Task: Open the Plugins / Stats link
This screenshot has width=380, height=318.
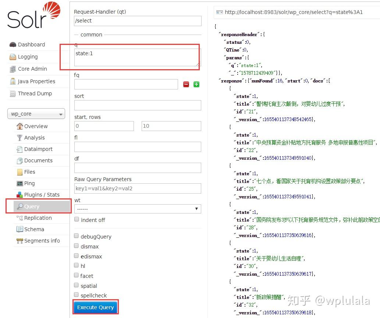Action: [x=42, y=195]
